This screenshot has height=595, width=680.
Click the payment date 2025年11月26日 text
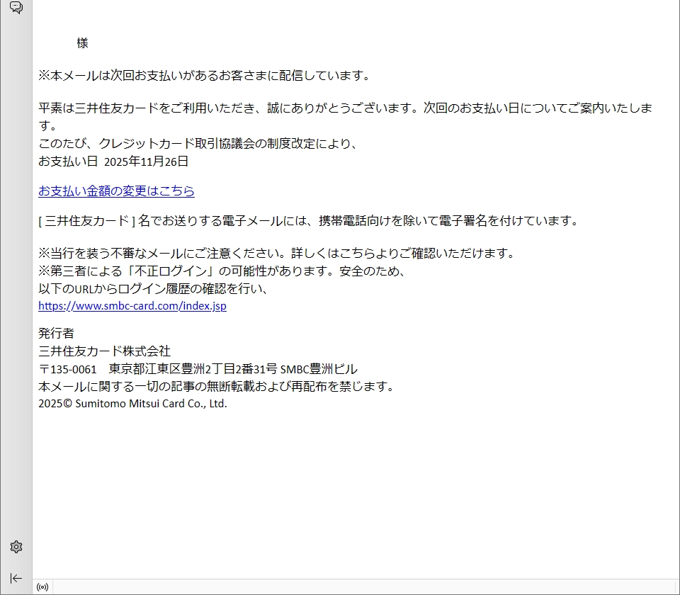(x=146, y=161)
